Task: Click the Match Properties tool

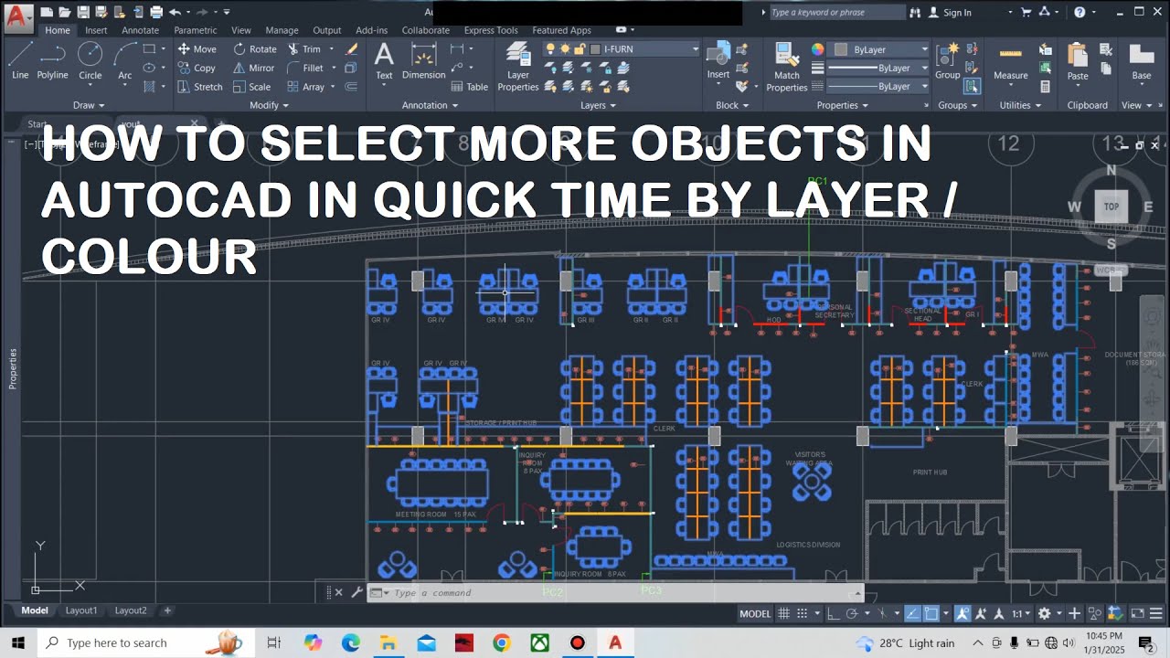Action: [786, 67]
